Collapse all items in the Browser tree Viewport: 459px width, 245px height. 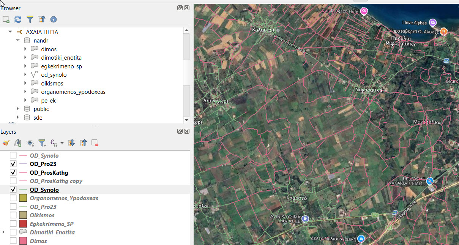point(42,19)
